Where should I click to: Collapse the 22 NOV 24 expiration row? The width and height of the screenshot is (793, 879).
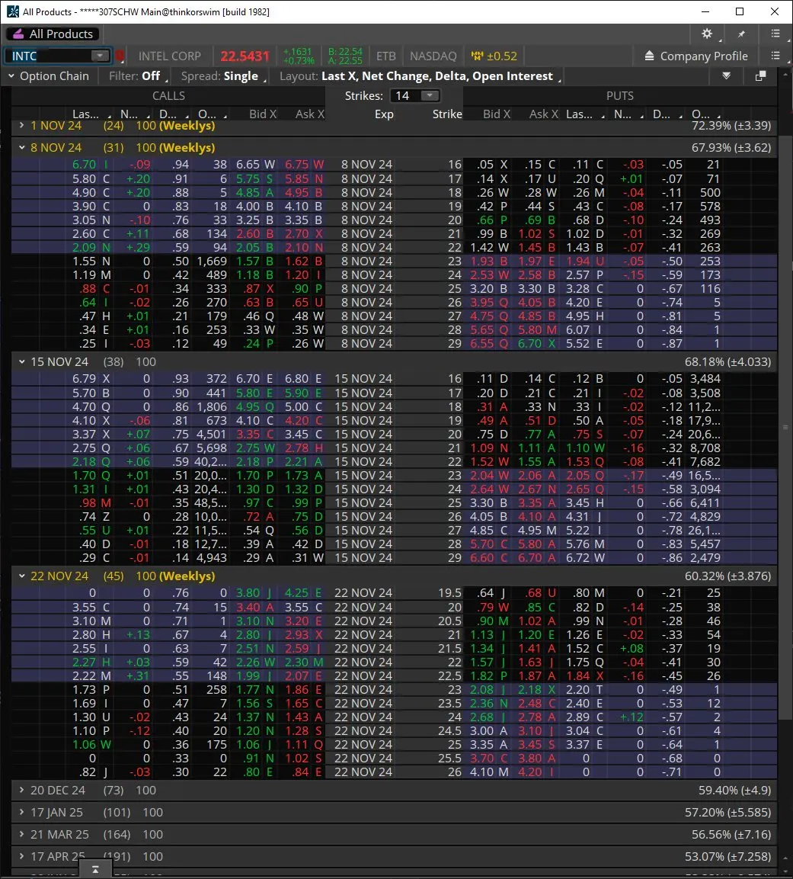(x=21, y=576)
